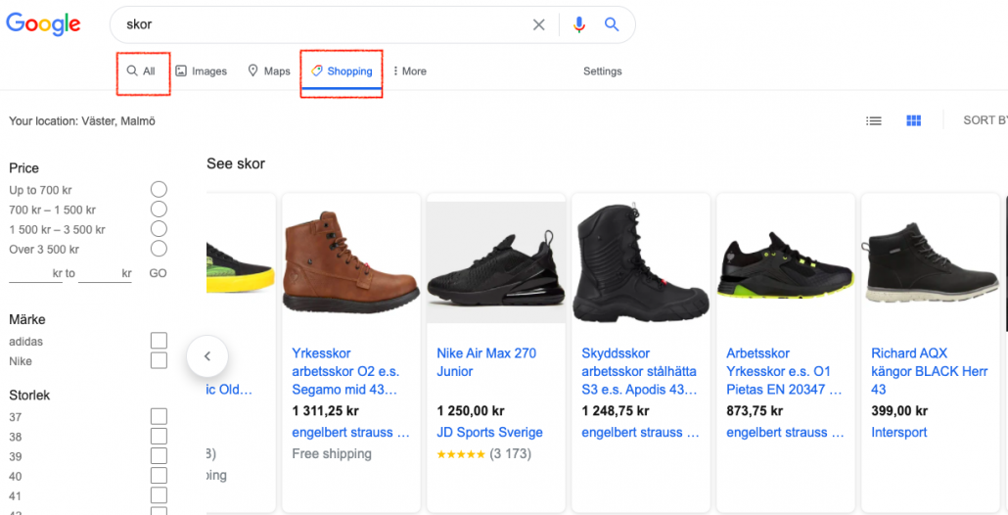Click Your location: Väster, Malmö text
Image resolution: width=1008 pixels, height=515 pixels.
click(82, 120)
